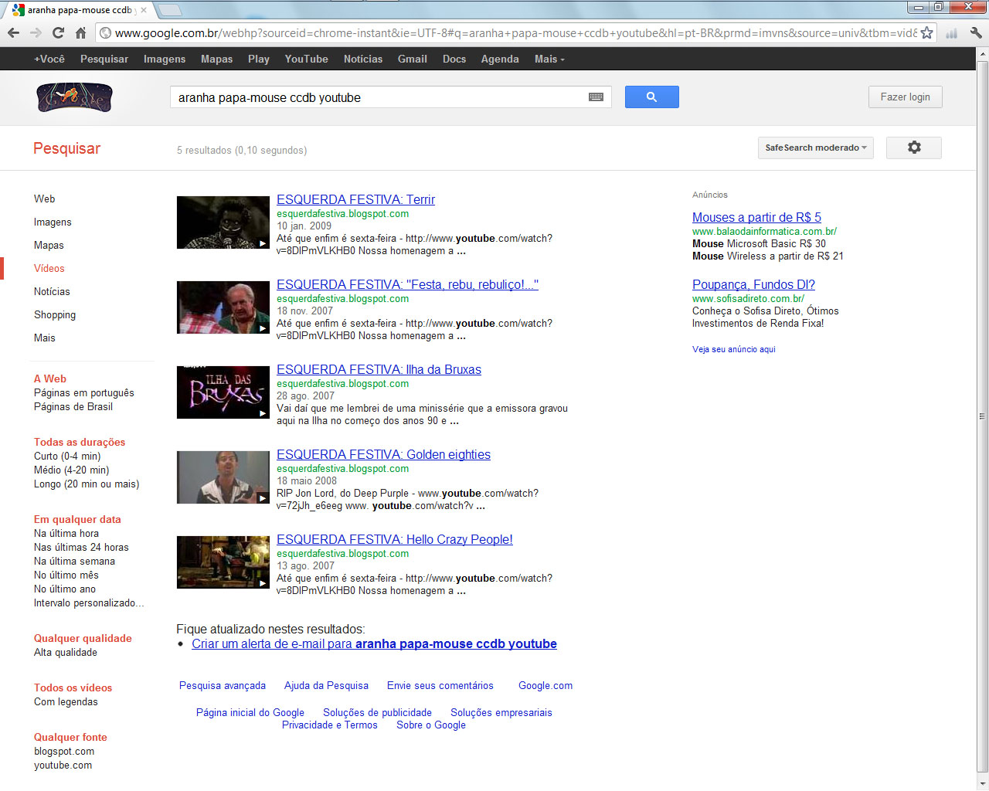Open the Chrome wrench settings menu

[976, 33]
